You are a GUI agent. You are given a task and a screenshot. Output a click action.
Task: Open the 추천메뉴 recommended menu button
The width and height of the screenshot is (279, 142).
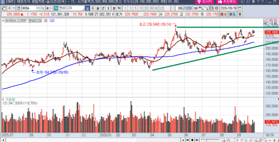point(227,1)
